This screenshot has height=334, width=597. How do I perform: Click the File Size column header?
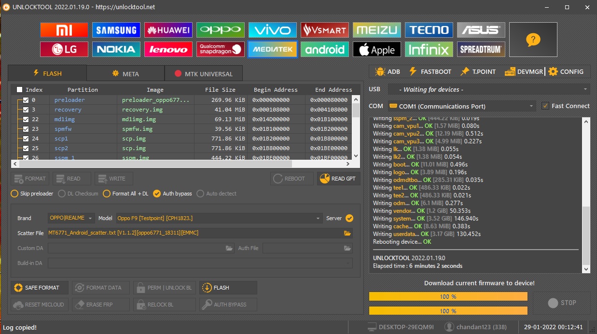[220, 90]
